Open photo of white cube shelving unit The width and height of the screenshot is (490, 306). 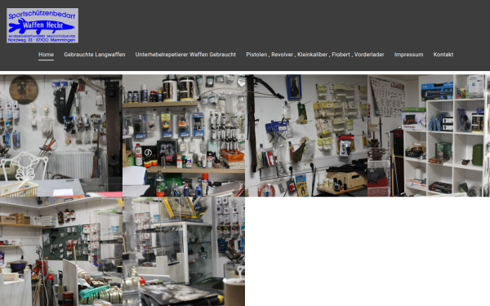tap(429, 135)
